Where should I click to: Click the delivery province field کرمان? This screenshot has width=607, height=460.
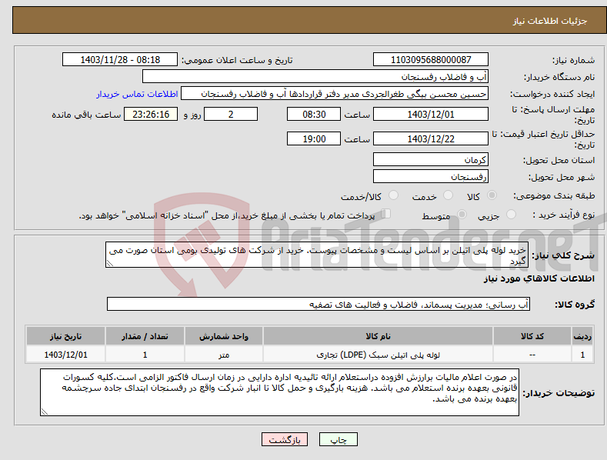pyautogui.click(x=431, y=159)
